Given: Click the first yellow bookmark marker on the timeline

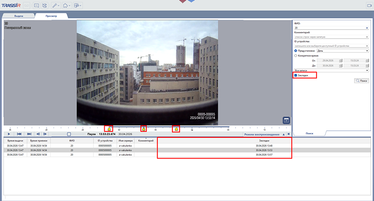Looking at the screenshot, I should pyautogui.click(x=109, y=129).
